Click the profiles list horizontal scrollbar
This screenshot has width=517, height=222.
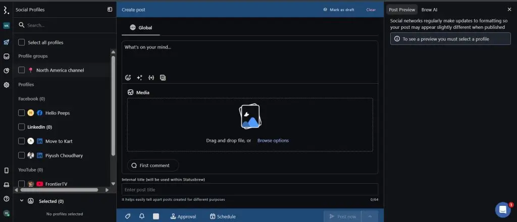pyautogui.click(x=60, y=190)
